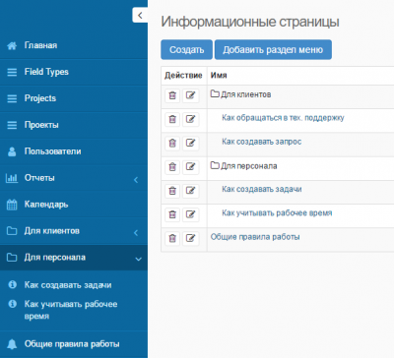Click the calendar icon beside Календарь
394x358 pixels.
tap(12, 205)
